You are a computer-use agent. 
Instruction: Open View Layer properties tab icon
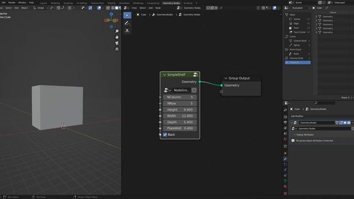tap(285, 128)
